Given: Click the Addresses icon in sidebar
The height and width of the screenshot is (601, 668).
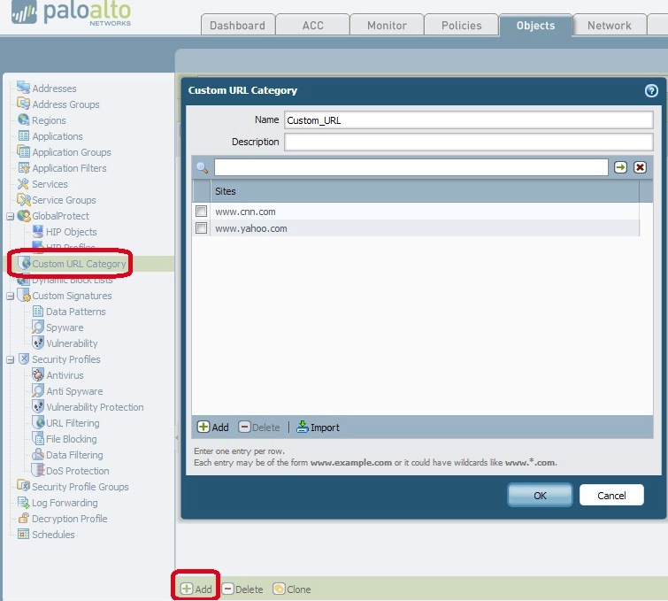Looking at the screenshot, I should (x=23, y=88).
